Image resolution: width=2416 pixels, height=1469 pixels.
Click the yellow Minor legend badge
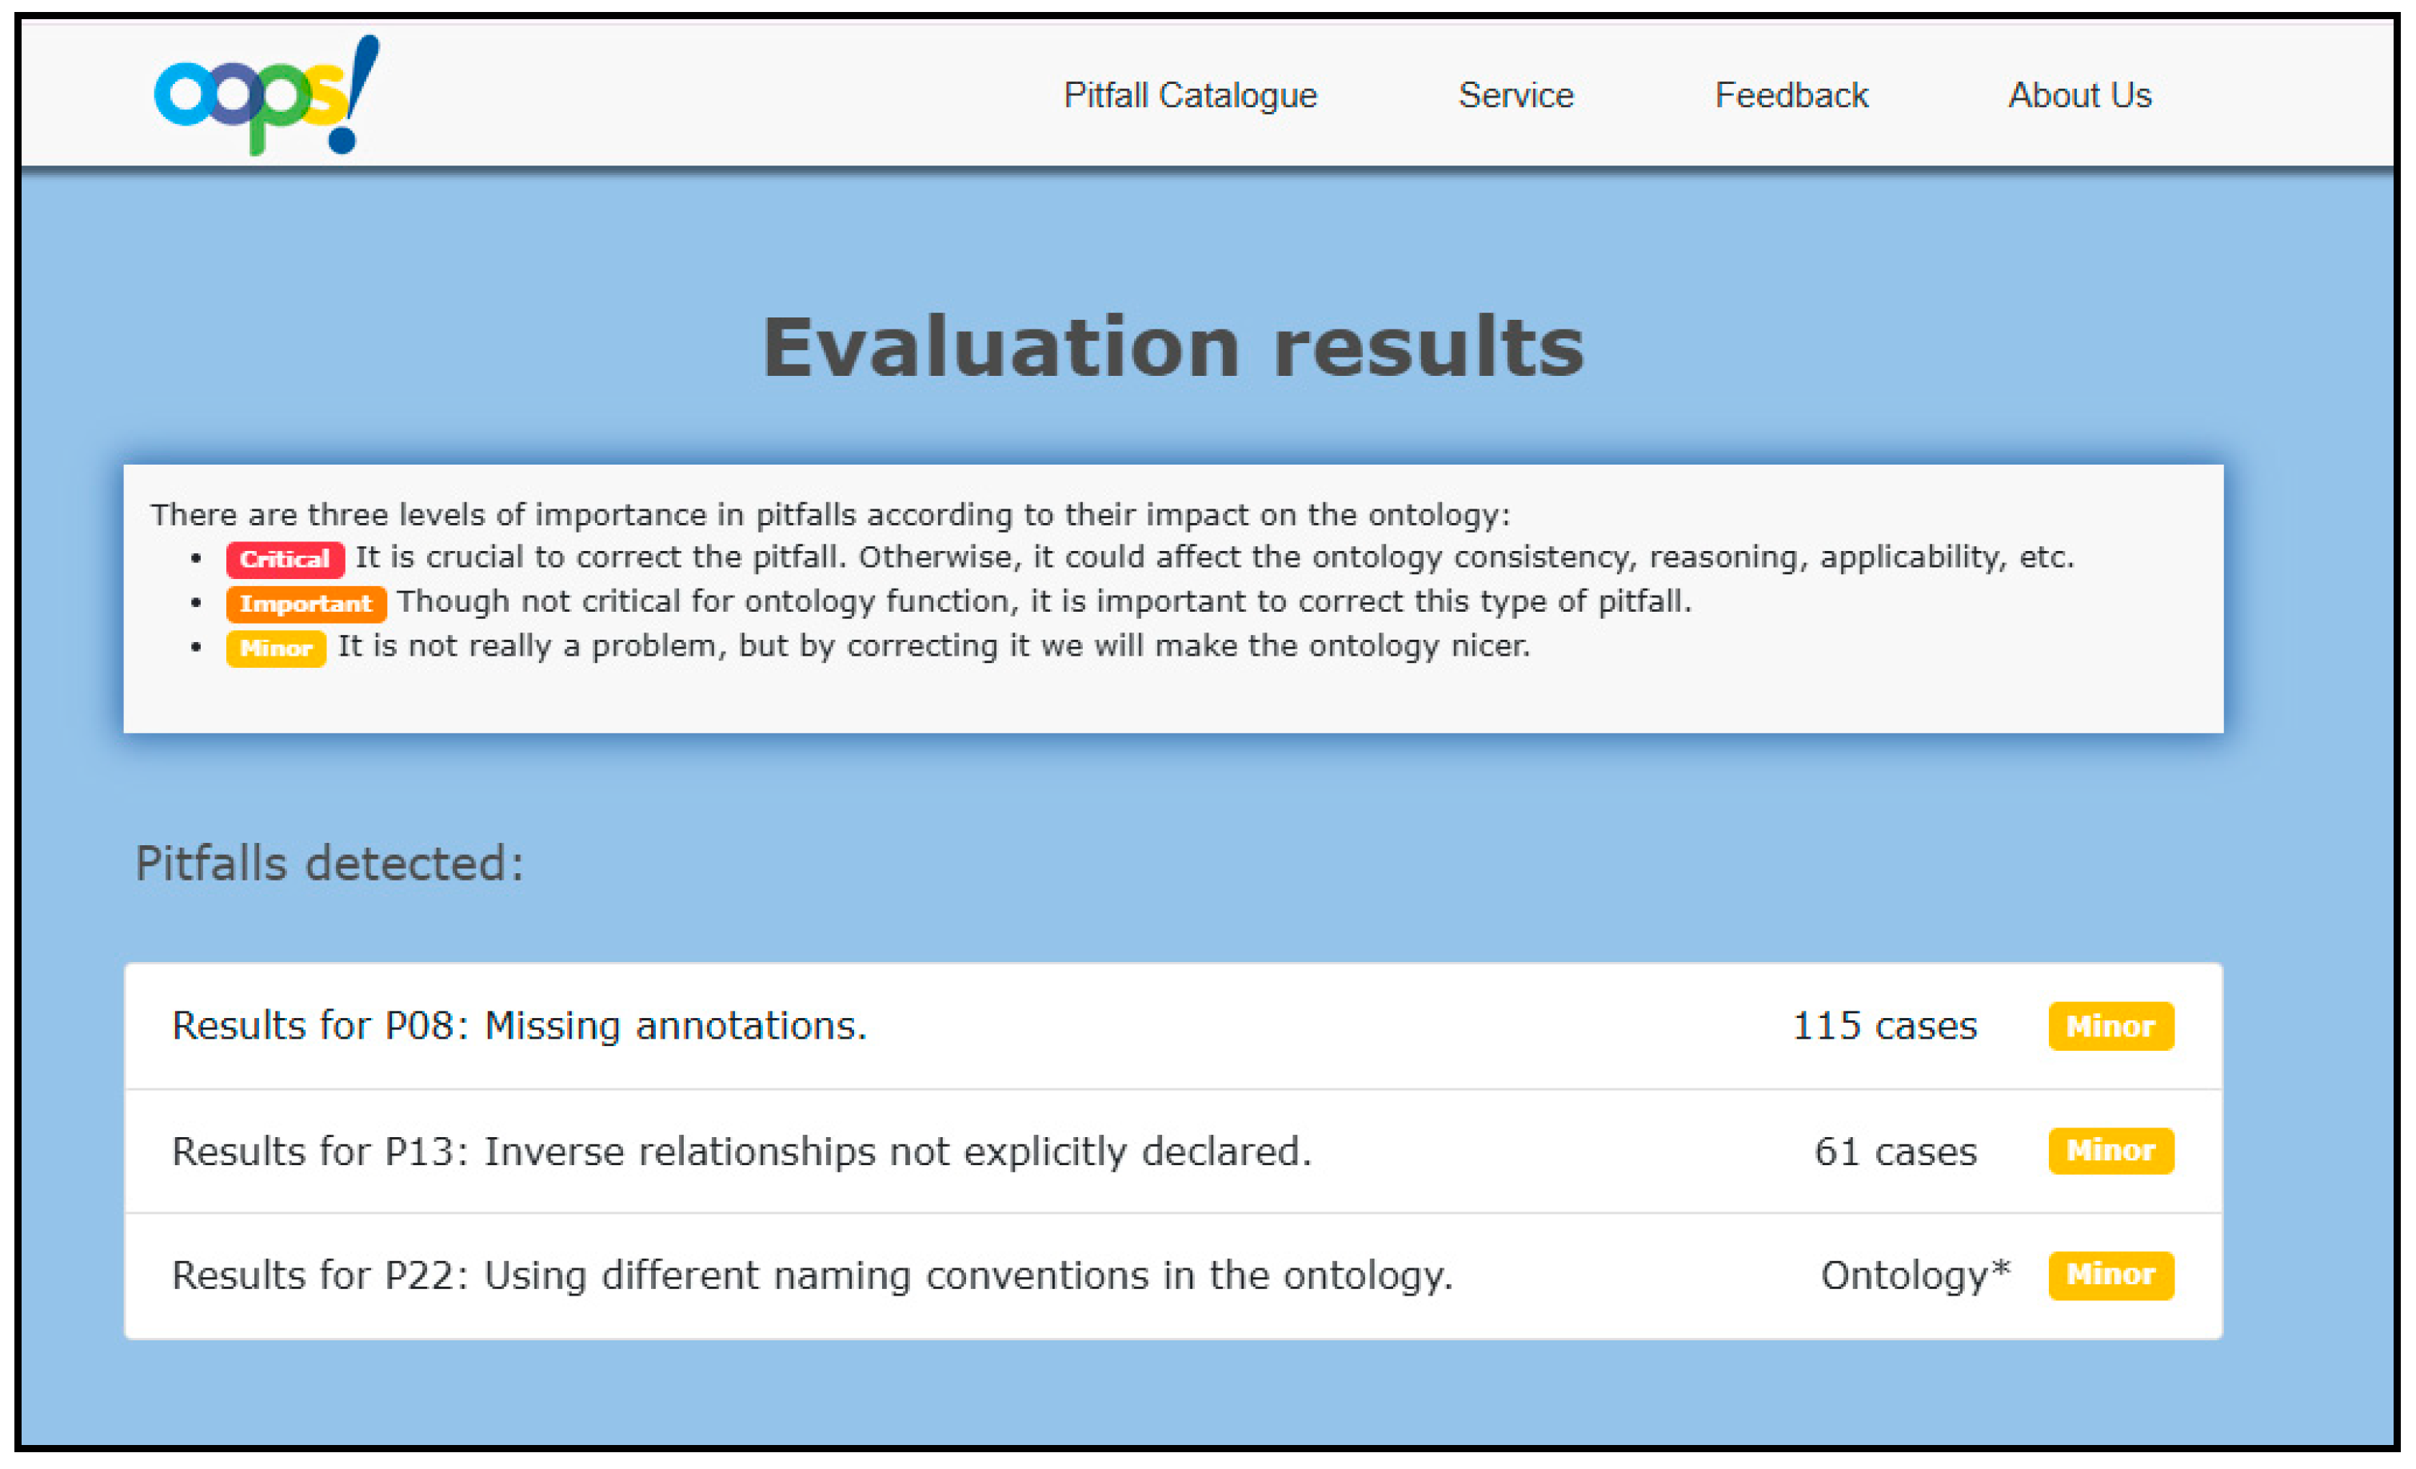tap(276, 649)
